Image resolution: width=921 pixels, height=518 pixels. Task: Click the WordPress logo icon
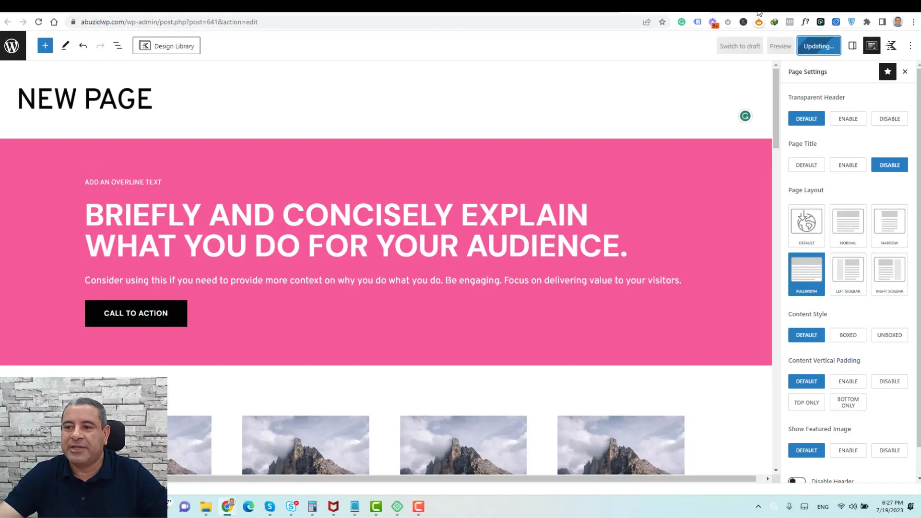[12, 46]
